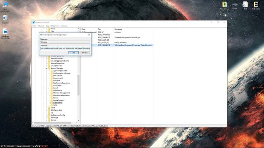Click the Value name field showing Windows
Viewport: 264px width, 148px height.
[x=65, y=42]
